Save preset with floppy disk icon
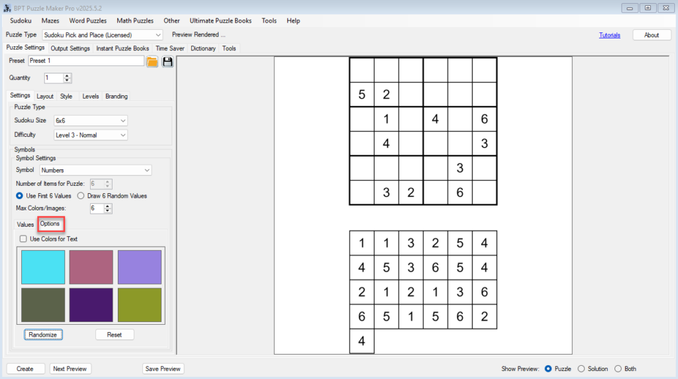Screen dimensions: 678x379 [168, 62]
